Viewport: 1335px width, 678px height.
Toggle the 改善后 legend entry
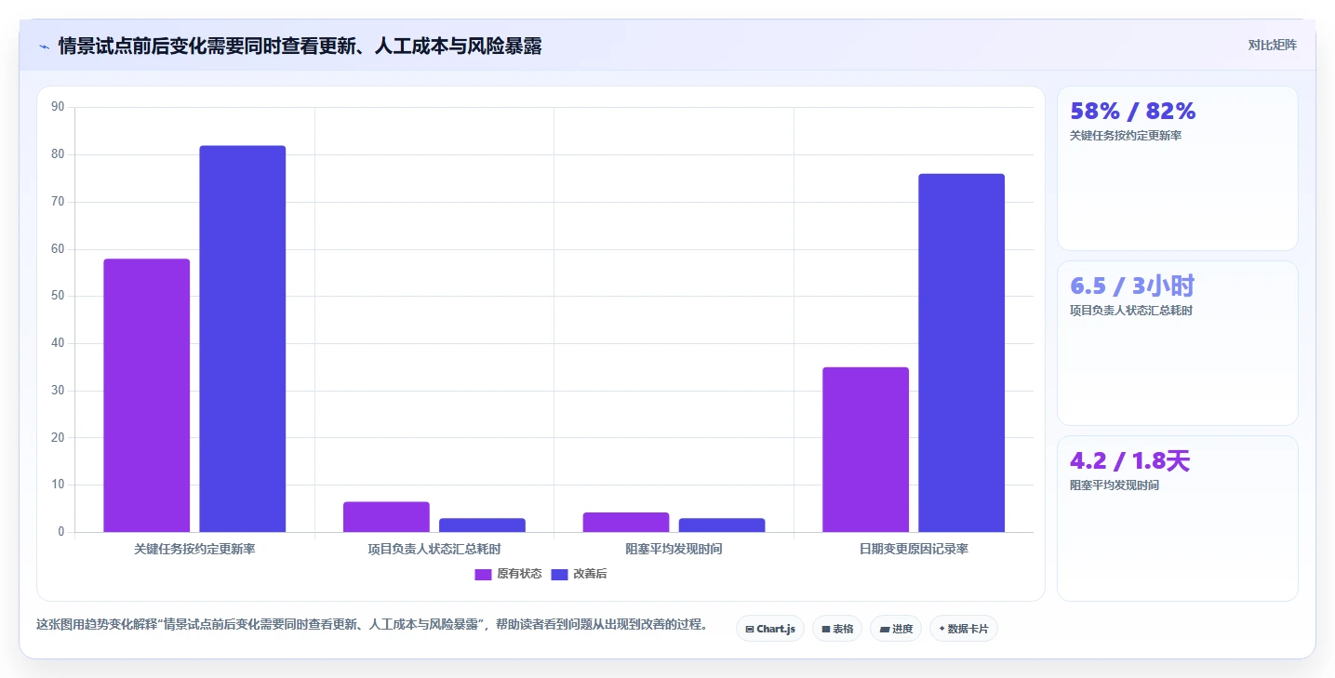pyautogui.click(x=579, y=574)
